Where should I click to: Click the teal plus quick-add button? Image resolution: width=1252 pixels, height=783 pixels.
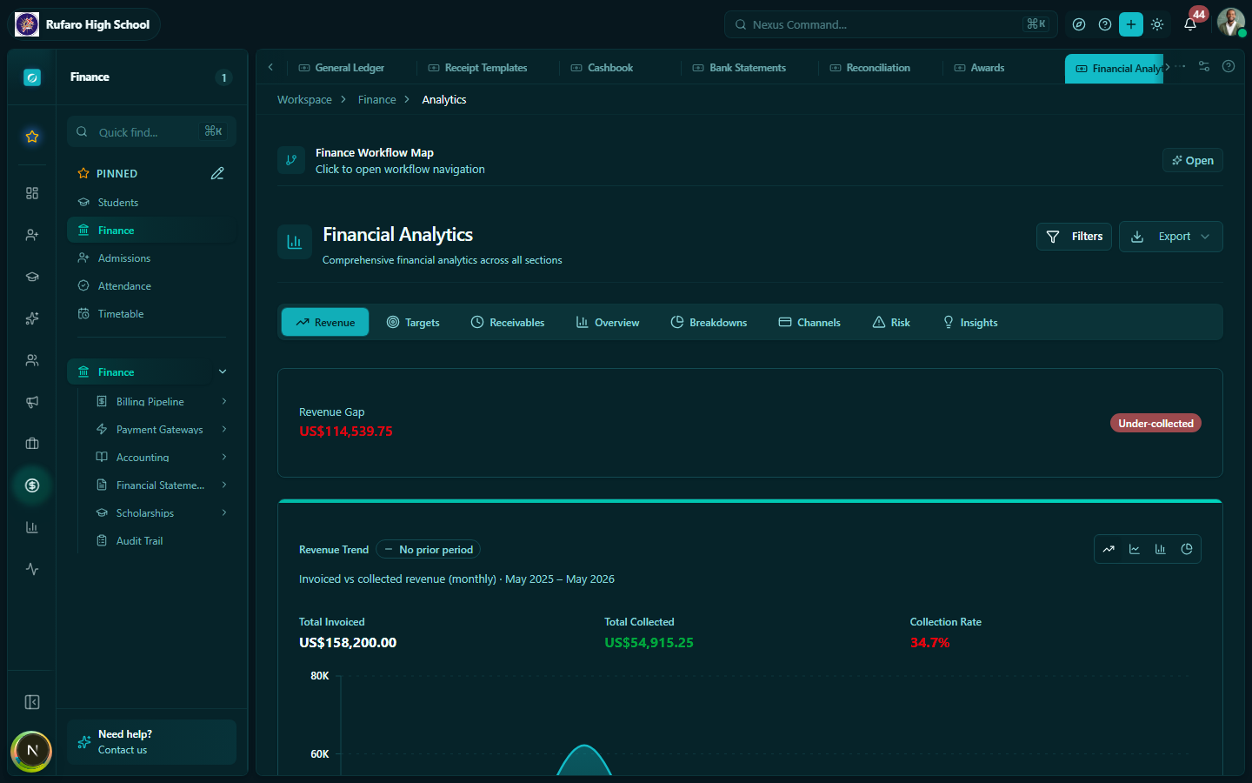tap(1131, 24)
